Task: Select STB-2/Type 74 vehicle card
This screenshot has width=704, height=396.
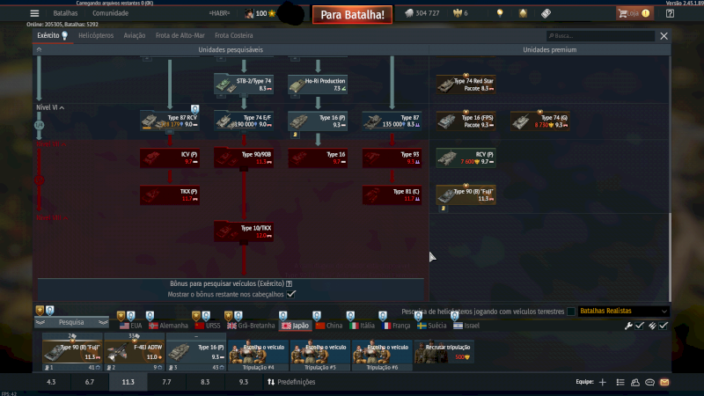Action: click(x=244, y=84)
